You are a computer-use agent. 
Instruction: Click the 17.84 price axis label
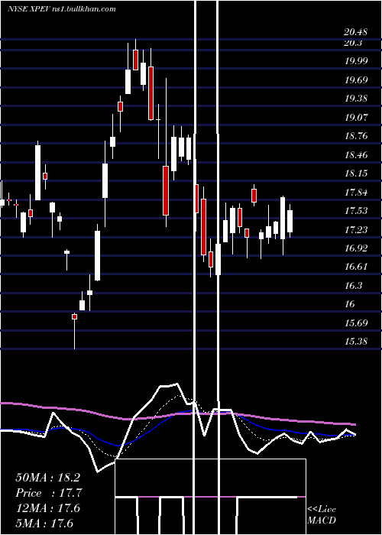tap(356, 192)
